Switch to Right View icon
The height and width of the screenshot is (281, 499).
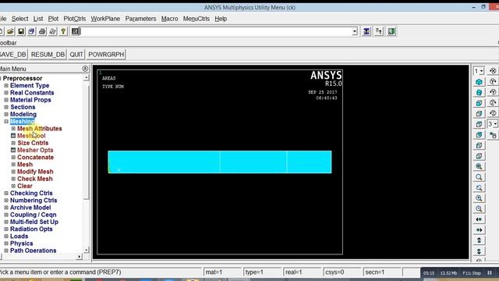(479, 113)
